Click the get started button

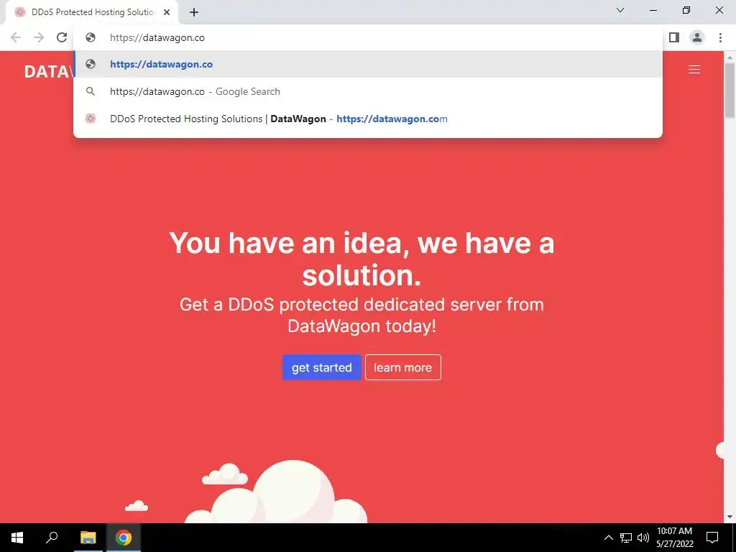(321, 367)
